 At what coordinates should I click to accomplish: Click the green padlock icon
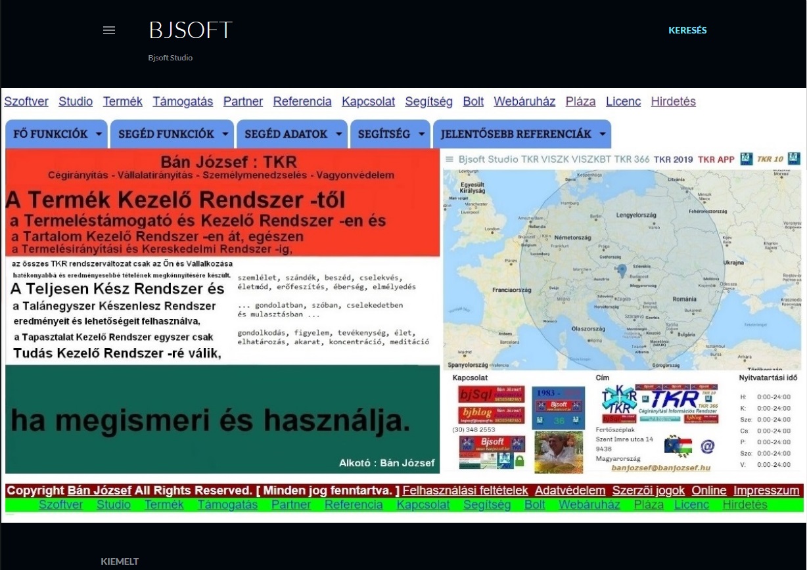click(519, 462)
